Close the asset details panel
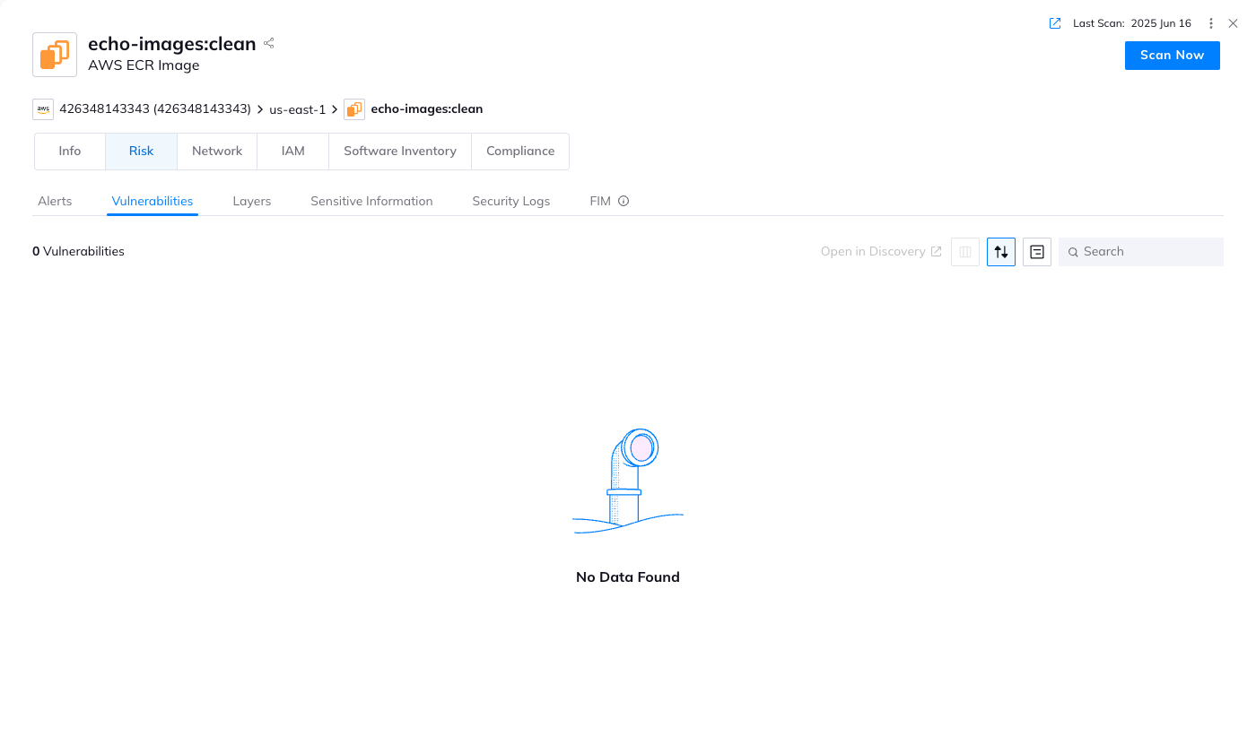The width and height of the screenshot is (1256, 754). [1233, 23]
